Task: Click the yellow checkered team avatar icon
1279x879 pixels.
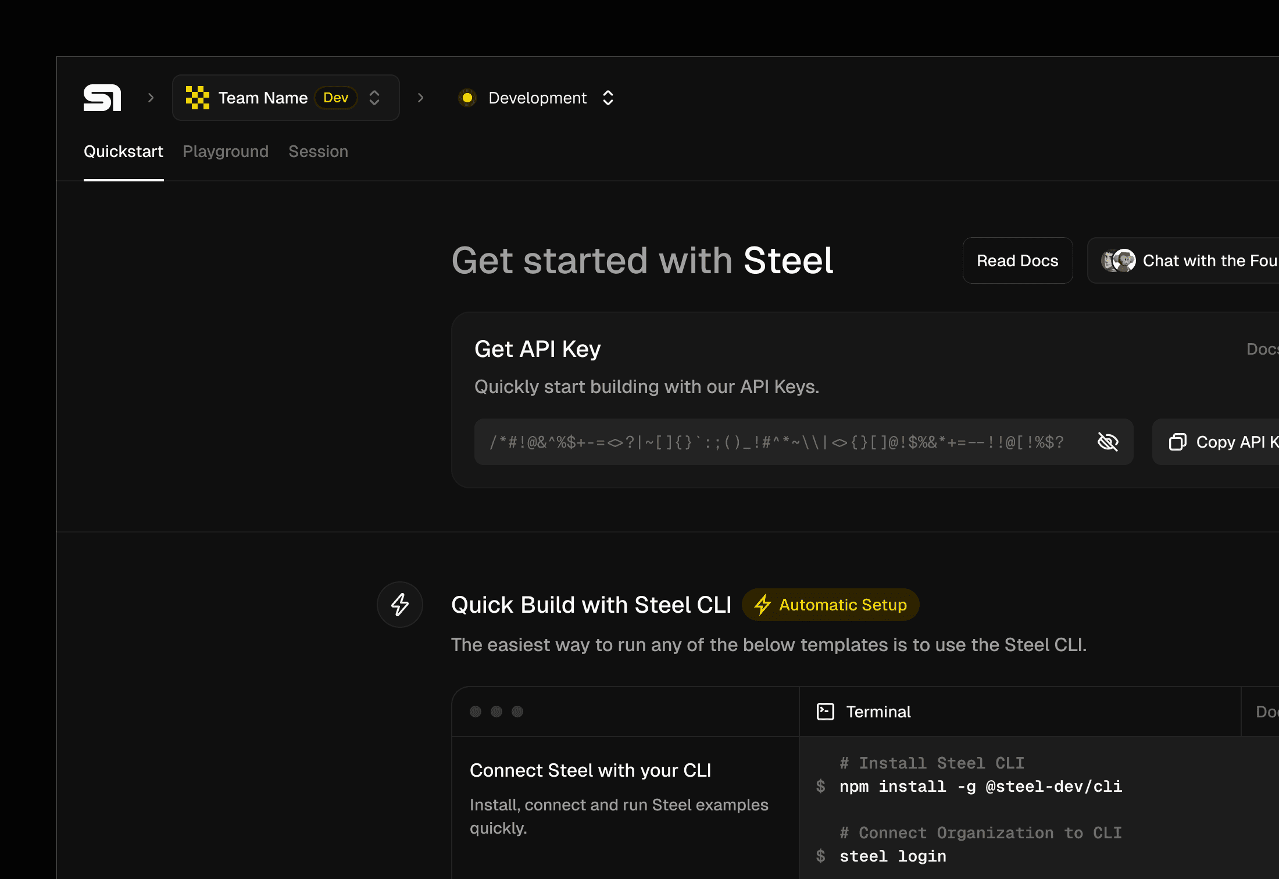Action: tap(197, 98)
